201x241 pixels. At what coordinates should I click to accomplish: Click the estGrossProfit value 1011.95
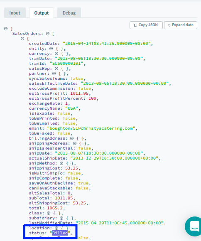point(79,93)
